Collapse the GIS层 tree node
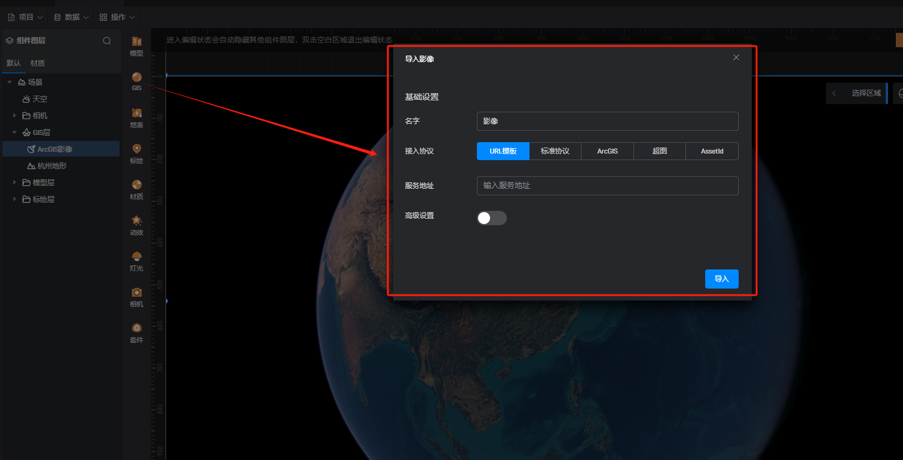This screenshot has height=460, width=903. click(14, 132)
